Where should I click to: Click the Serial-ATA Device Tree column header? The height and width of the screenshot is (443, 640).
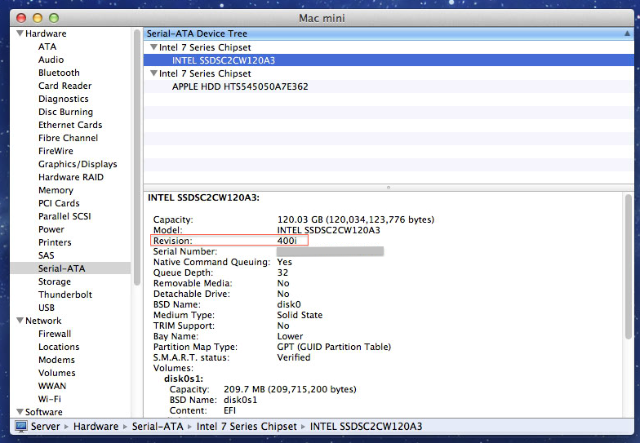click(389, 33)
